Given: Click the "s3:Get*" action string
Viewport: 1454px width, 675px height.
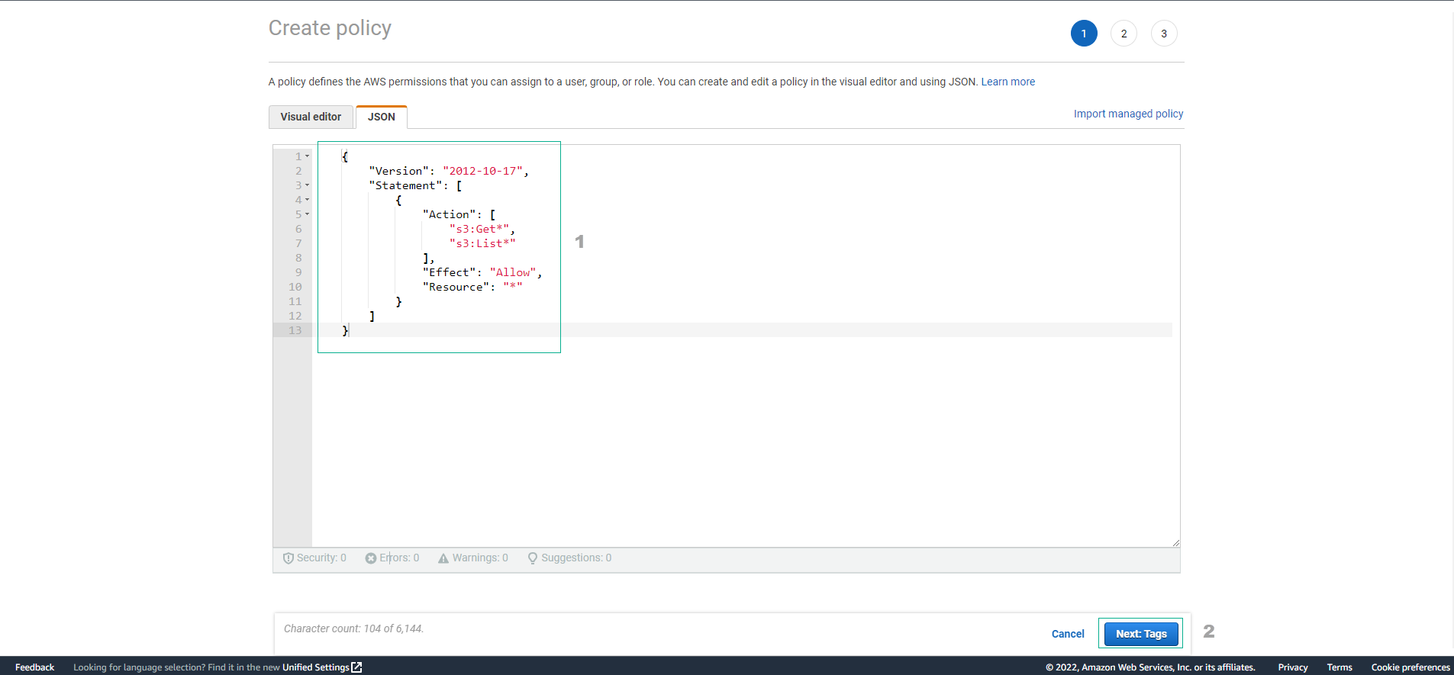Looking at the screenshot, I should click(479, 229).
